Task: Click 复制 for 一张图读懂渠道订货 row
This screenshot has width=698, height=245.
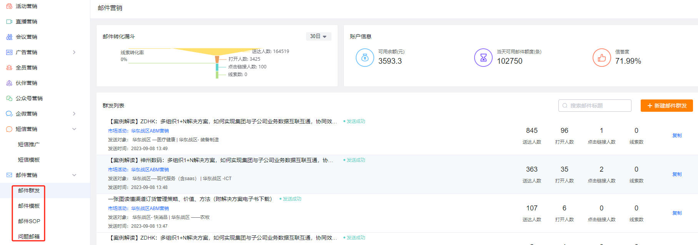Action: pyautogui.click(x=677, y=213)
